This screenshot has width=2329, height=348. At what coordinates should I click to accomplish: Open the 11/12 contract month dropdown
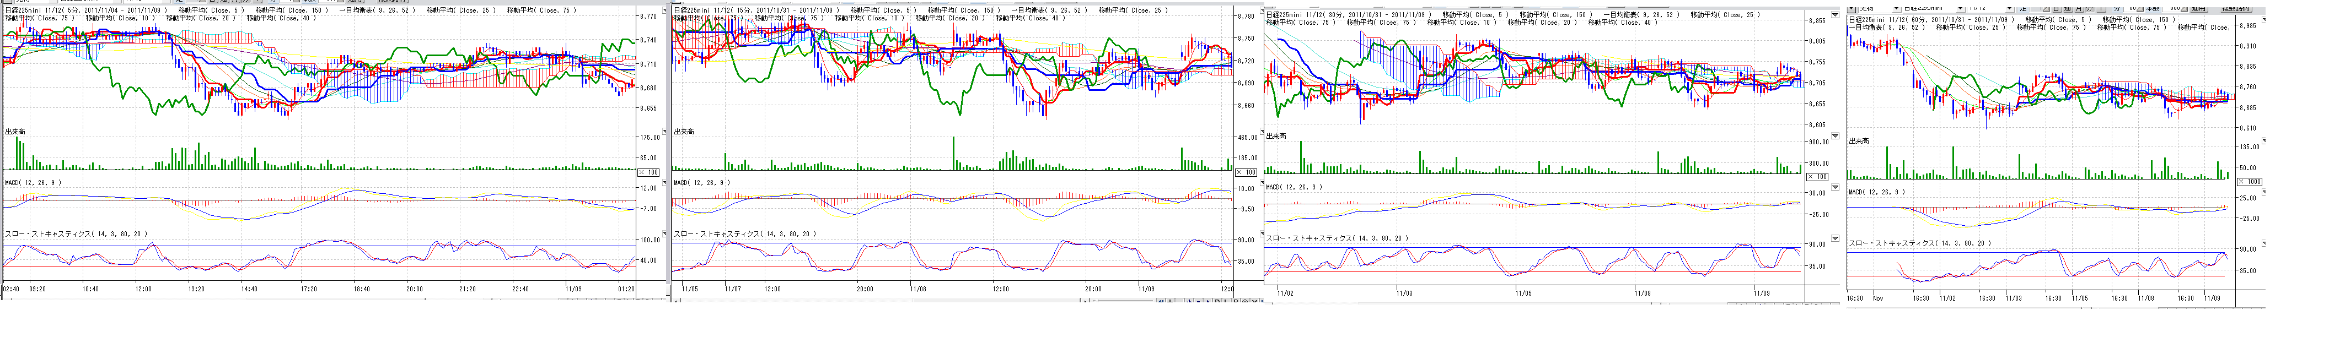click(2009, 8)
